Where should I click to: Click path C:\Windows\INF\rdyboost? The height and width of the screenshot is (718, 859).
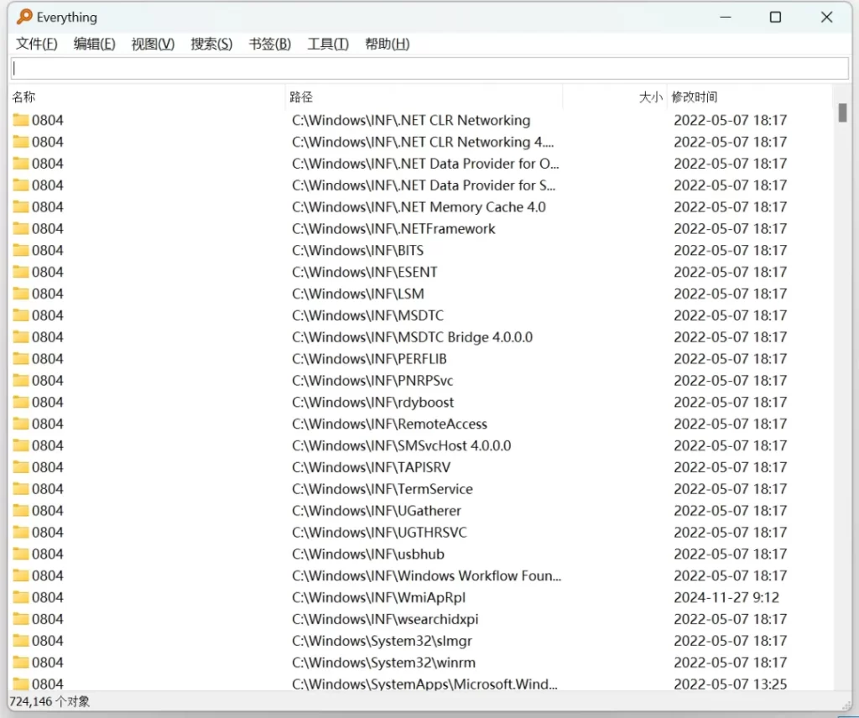372,402
